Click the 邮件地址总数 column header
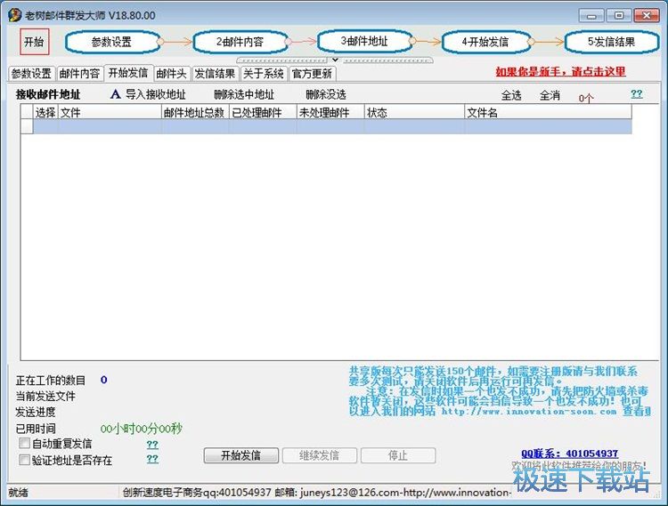Viewport: 668px width, 506px height. click(x=196, y=113)
